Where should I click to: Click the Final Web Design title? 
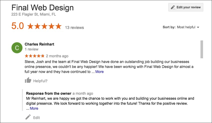[43, 7]
